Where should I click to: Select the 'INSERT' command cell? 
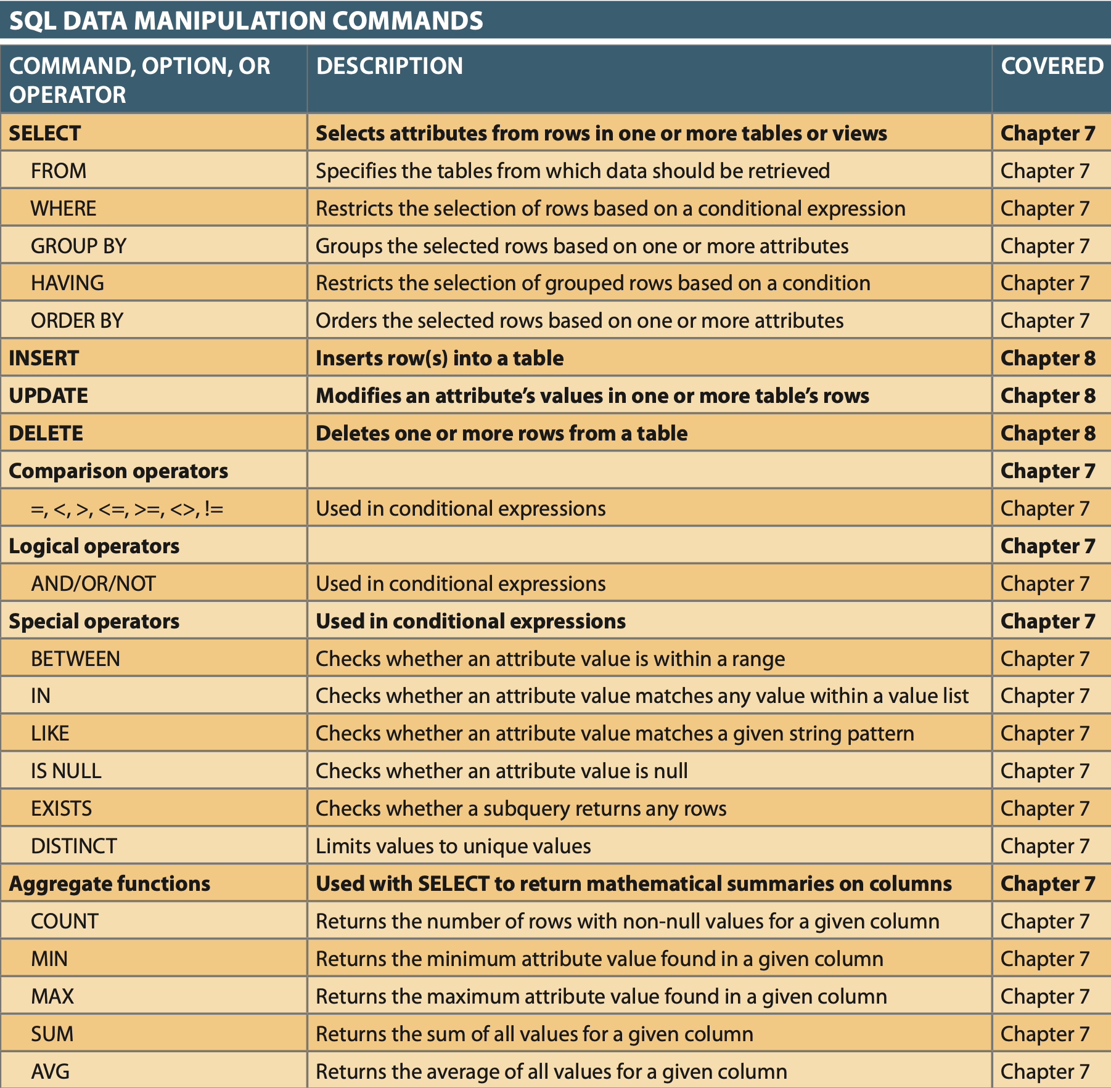click(x=154, y=358)
